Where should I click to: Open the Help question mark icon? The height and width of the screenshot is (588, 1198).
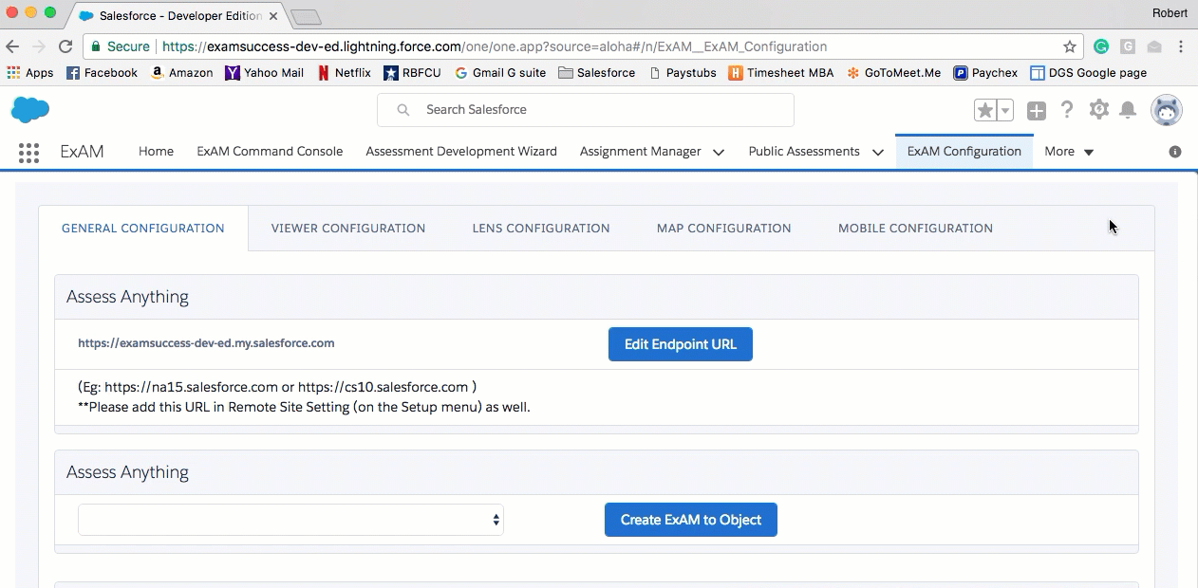[x=1067, y=110]
